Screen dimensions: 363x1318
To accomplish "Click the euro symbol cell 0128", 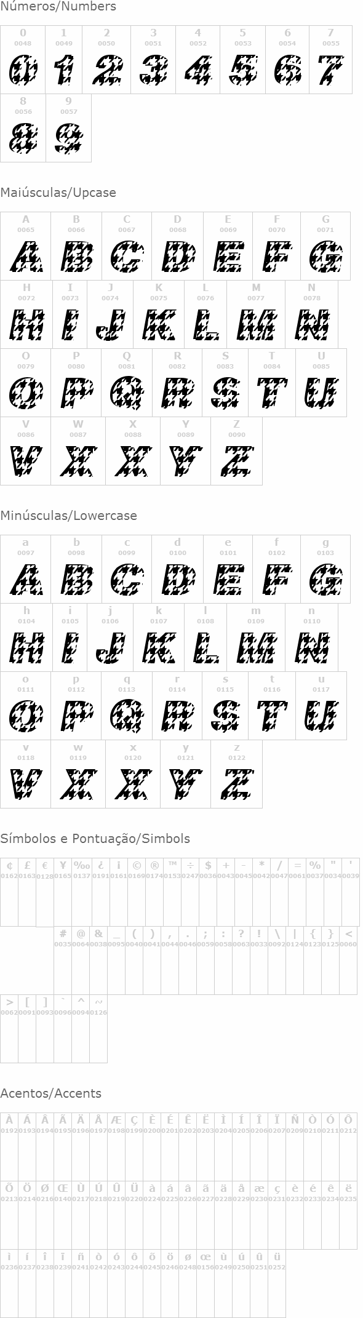I will tap(45, 892).
